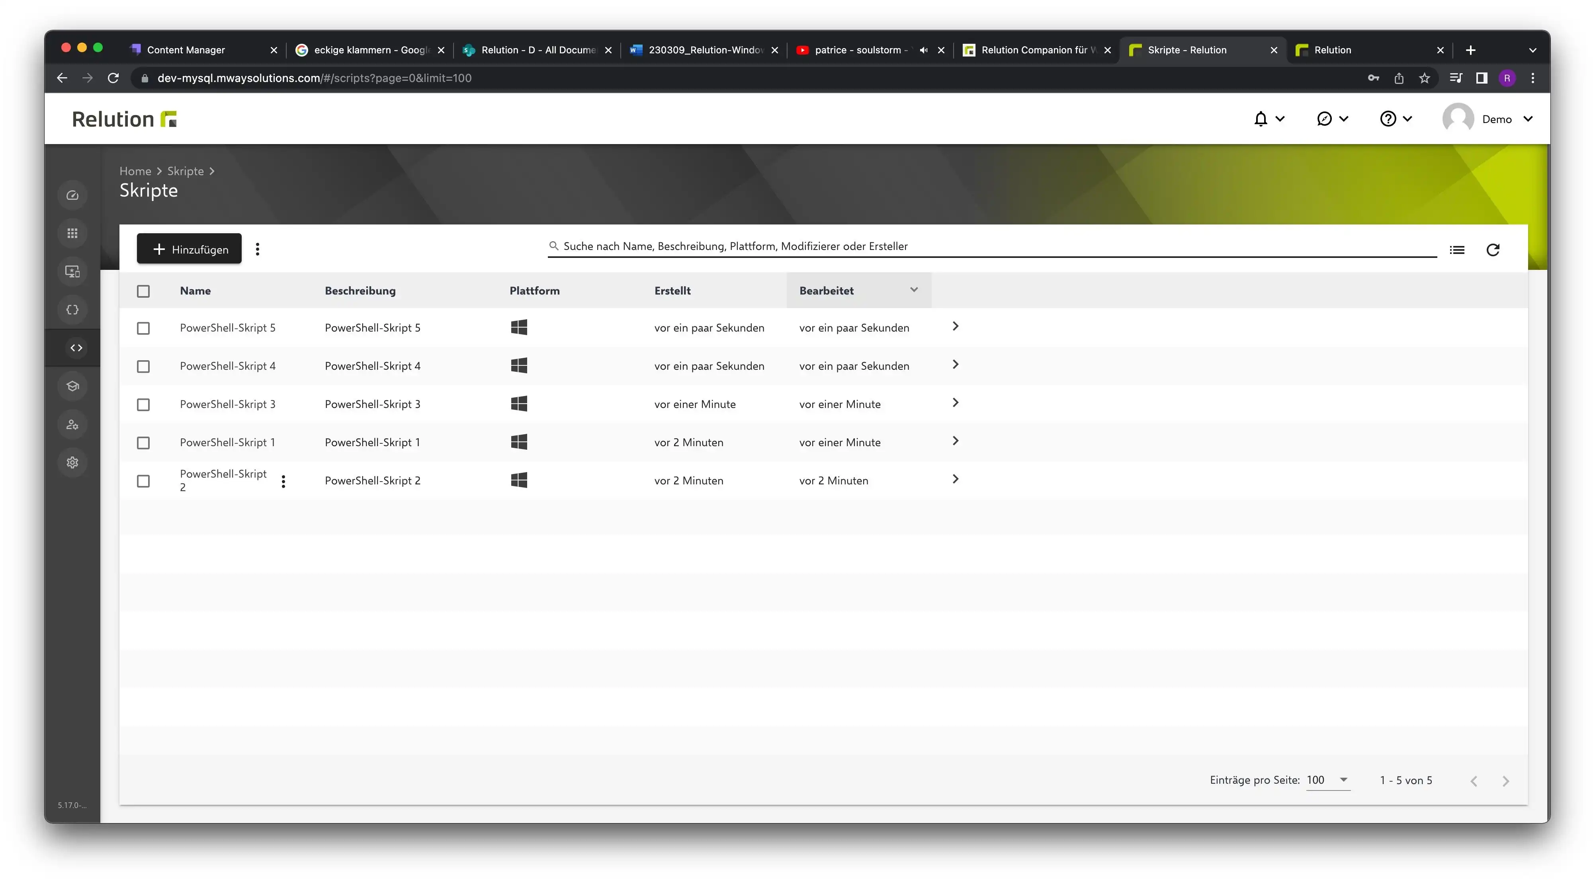Refresh the scripts table
This screenshot has height=882, width=1595.
[x=1493, y=250]
